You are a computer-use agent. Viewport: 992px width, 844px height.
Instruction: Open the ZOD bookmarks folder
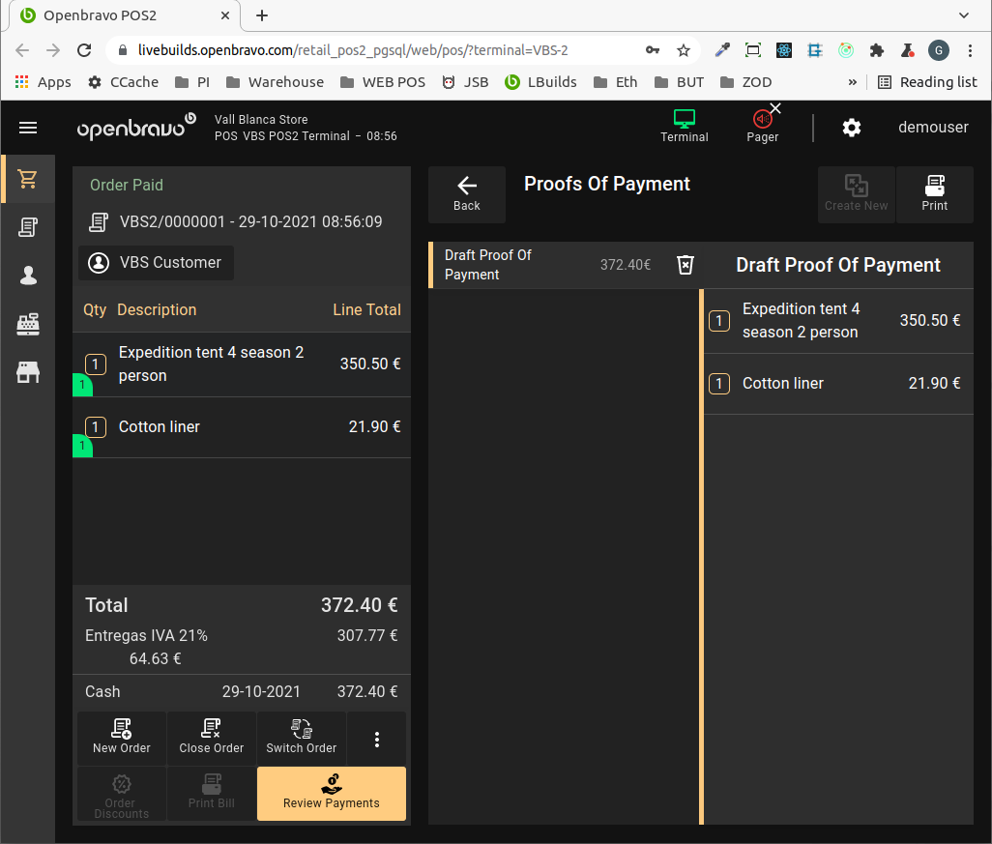[745, 82]
